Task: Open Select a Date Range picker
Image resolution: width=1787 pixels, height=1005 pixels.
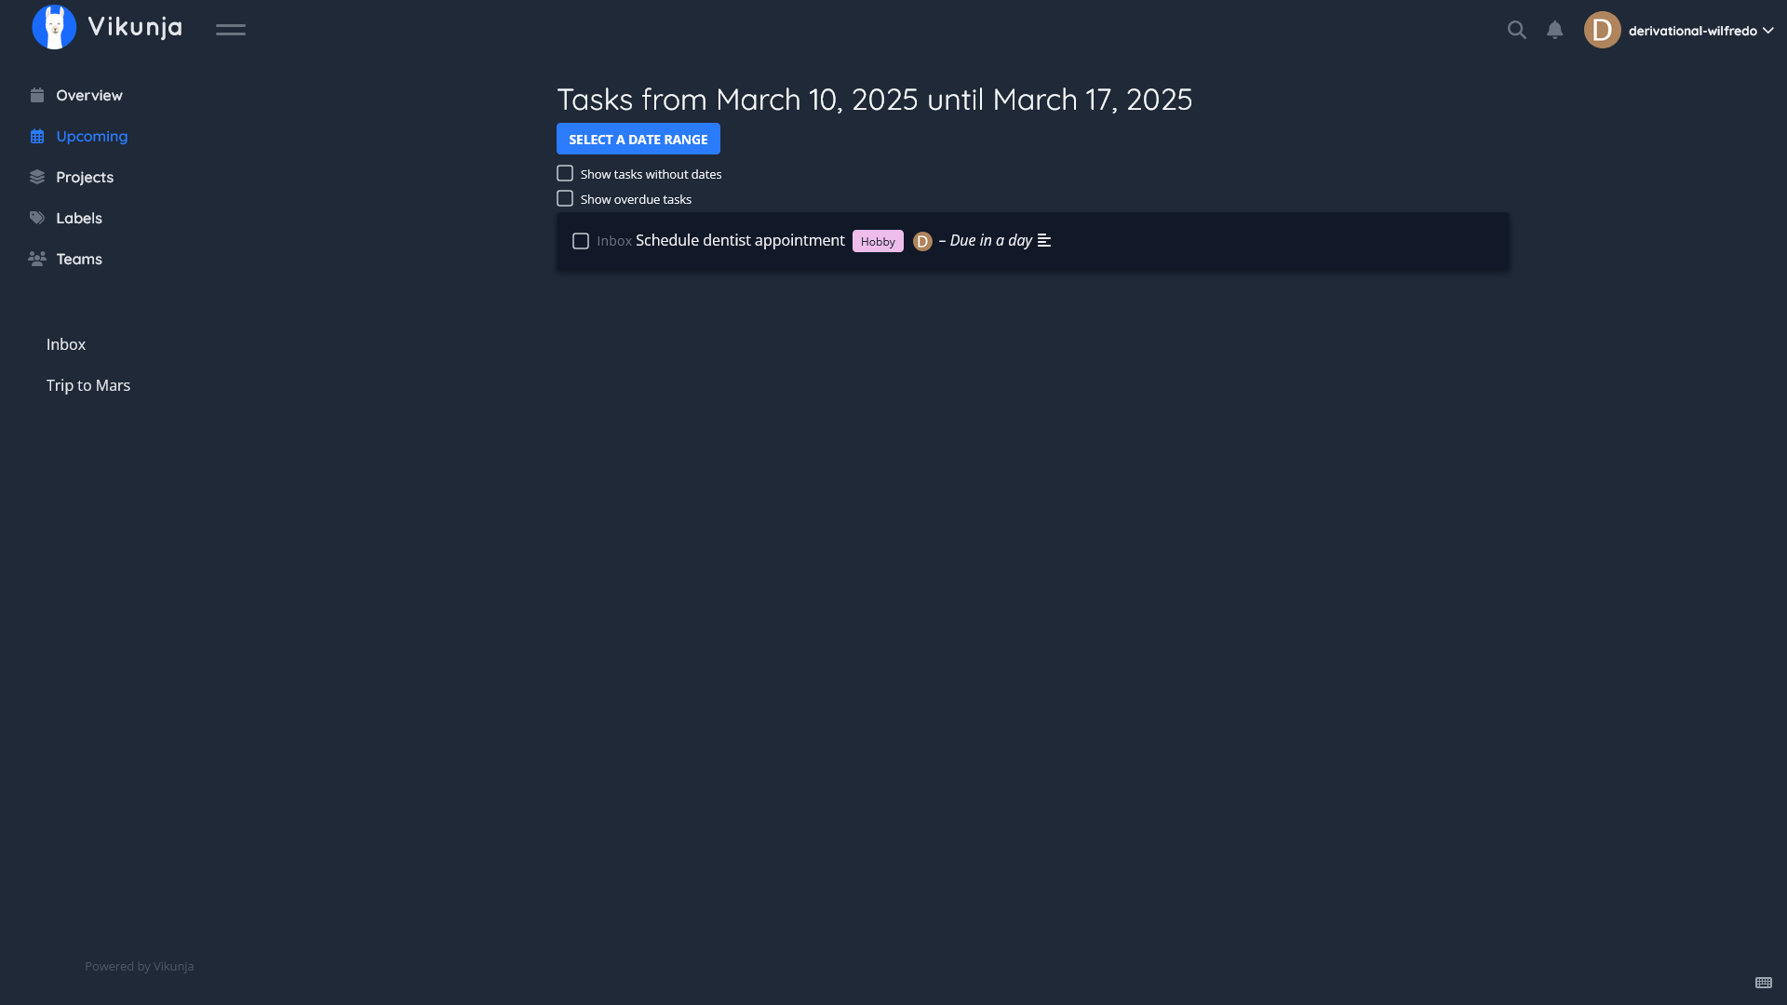Action: tap(638, 139)
